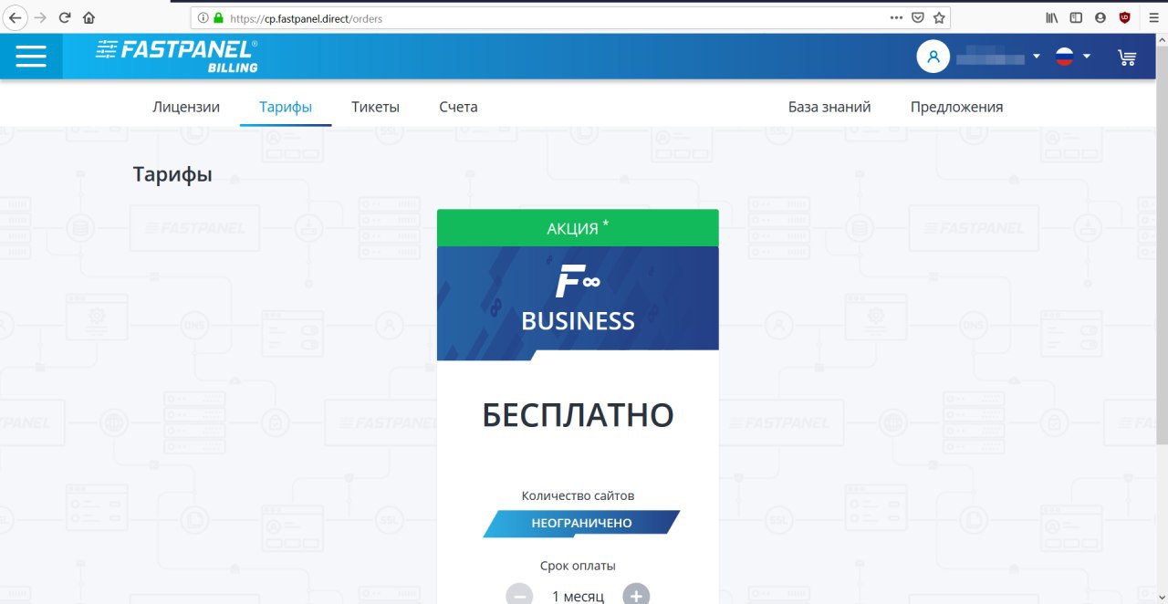Open the Счета tab

coord(458,107)
